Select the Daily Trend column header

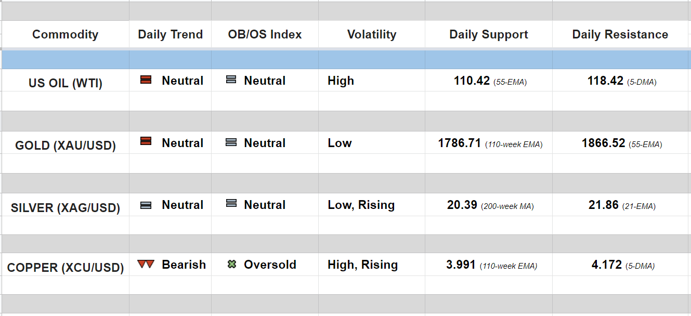tap(170, 34)
